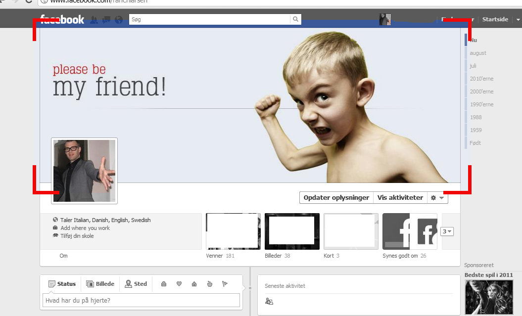Select the apple health life-event icon

(209, 284)
